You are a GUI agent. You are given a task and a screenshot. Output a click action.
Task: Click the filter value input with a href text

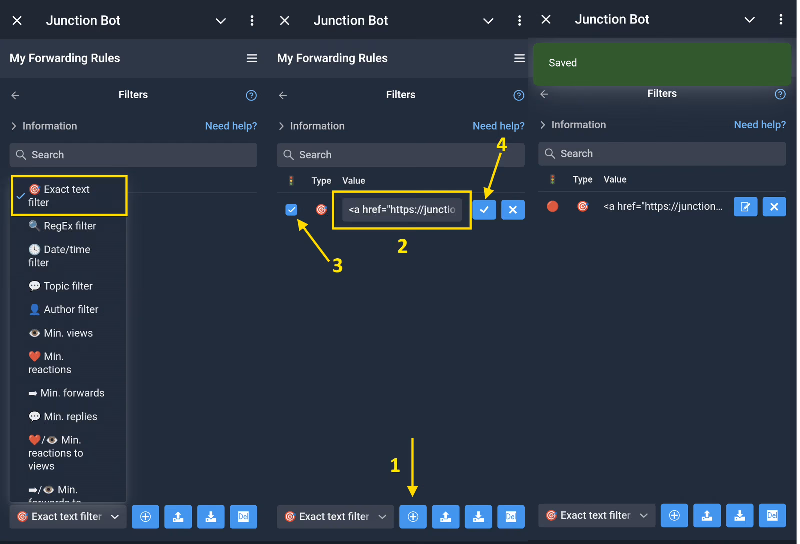coord(402,210)
